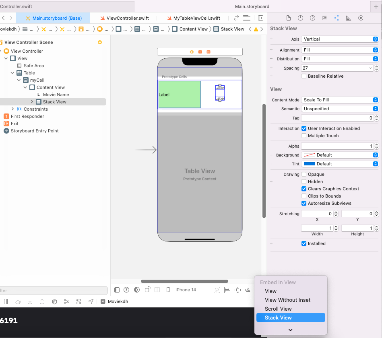The height and width of the screenshot is (338, 382).
Task: Click the yellow warning triangle in jump bar
Action: (x=256, y=29)
